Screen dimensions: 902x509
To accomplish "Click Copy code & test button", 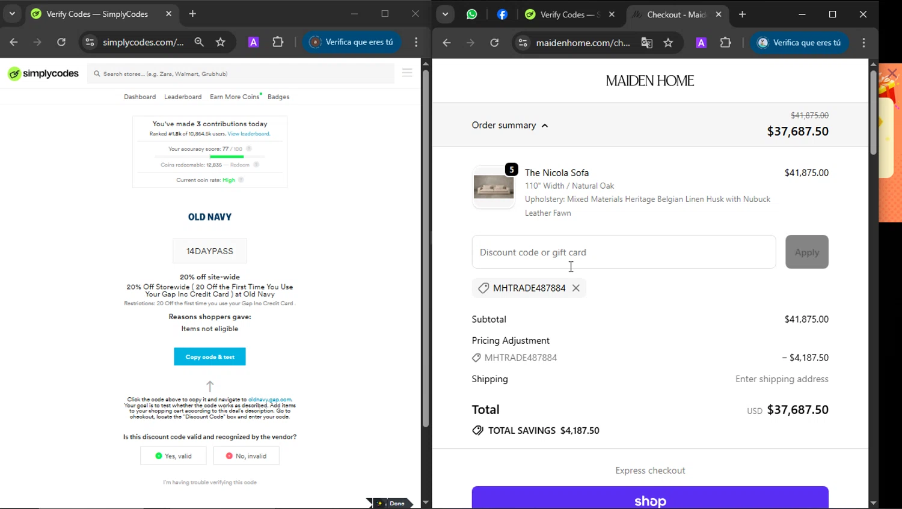I will click(210, 357).
